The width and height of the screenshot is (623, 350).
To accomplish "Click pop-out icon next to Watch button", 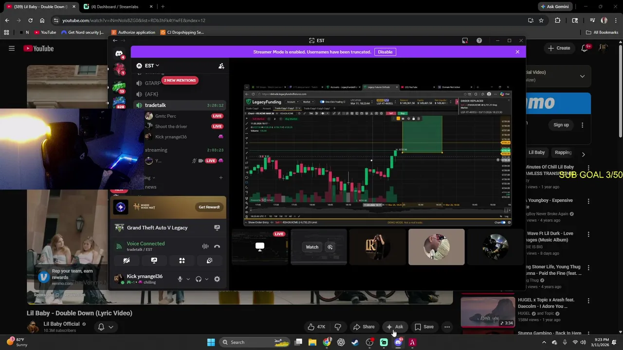I will [x=330, y=247].
